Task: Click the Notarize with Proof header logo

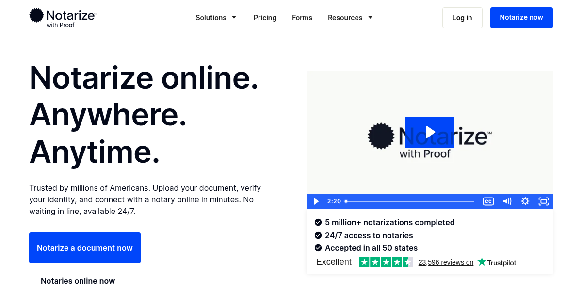Action: click(x=63, y=18)
